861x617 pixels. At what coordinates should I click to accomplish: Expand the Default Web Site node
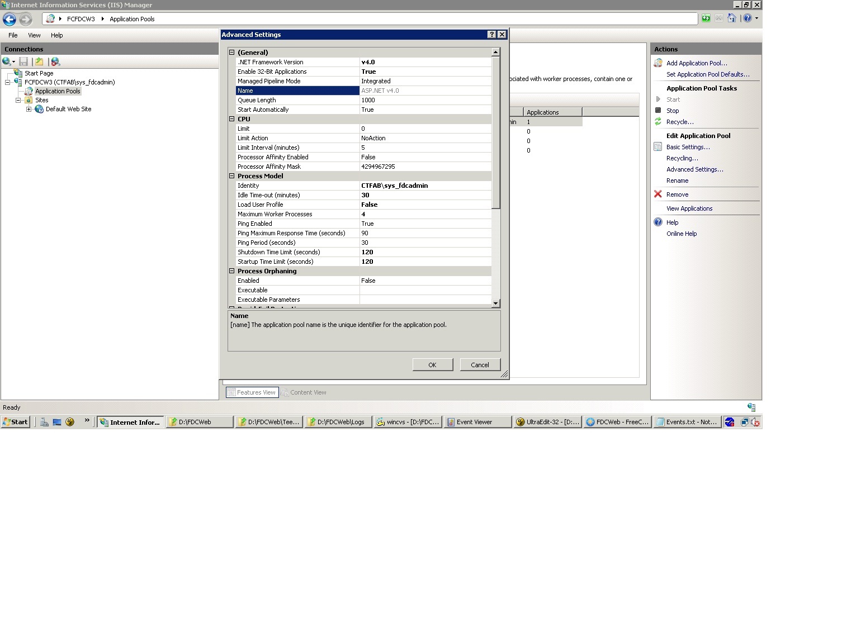tap(29, 109)
